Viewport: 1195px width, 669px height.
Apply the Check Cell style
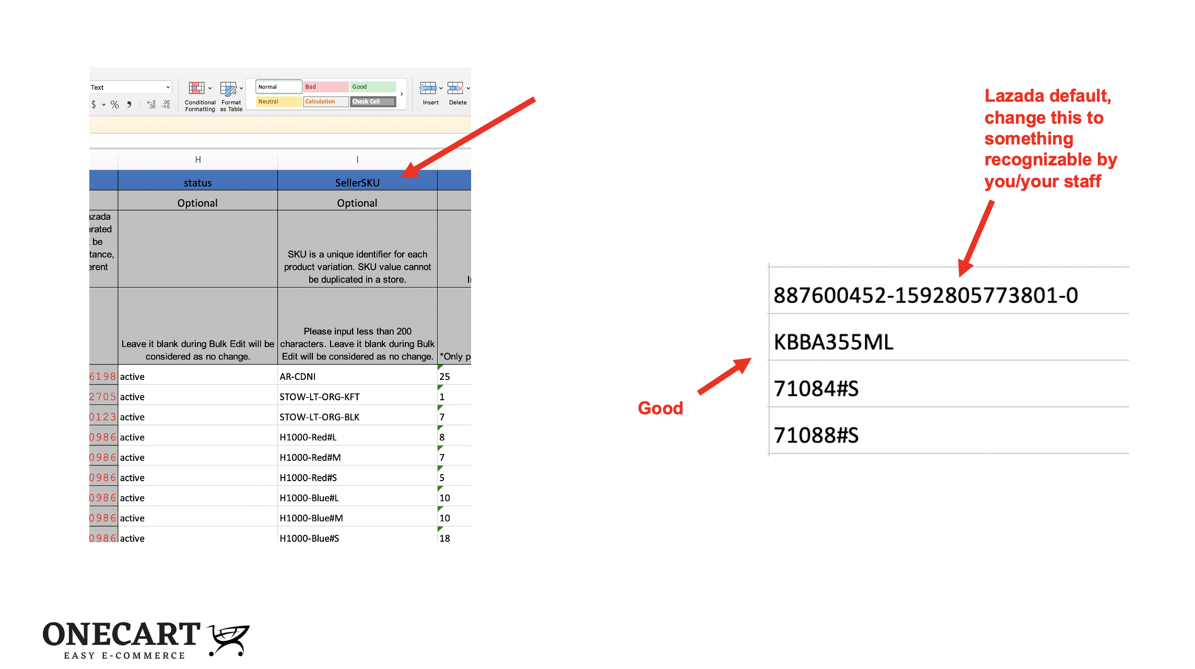(x=372, y=101)
